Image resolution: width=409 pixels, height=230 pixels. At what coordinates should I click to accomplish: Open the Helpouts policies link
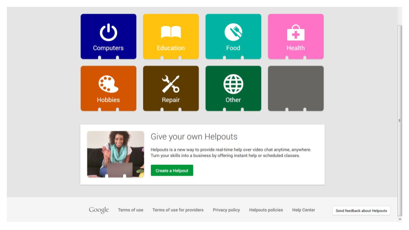pyautogui.click(x=266, y=210)
